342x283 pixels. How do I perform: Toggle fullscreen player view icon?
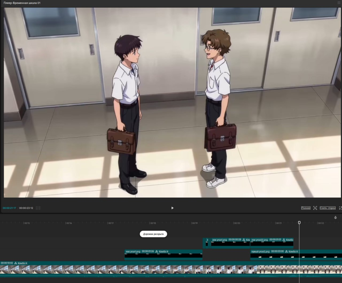point(340,208)
